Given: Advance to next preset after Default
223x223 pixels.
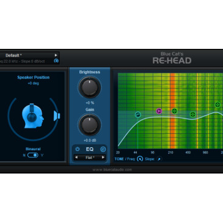Looking at the screenshot, I should click(x=56, y=55).
